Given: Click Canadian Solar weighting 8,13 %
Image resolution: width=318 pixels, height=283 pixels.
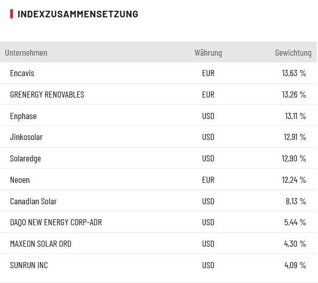Looking at the screenshot, I should click(x=296, y=201).
